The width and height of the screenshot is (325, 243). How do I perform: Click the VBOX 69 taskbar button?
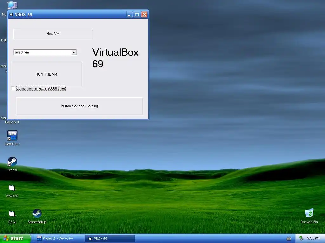tap(110, 239)
